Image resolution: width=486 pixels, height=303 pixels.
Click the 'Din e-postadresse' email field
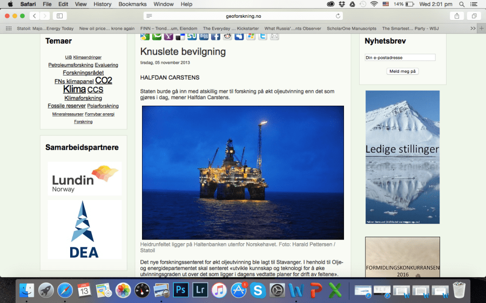[x=400, y=58]
